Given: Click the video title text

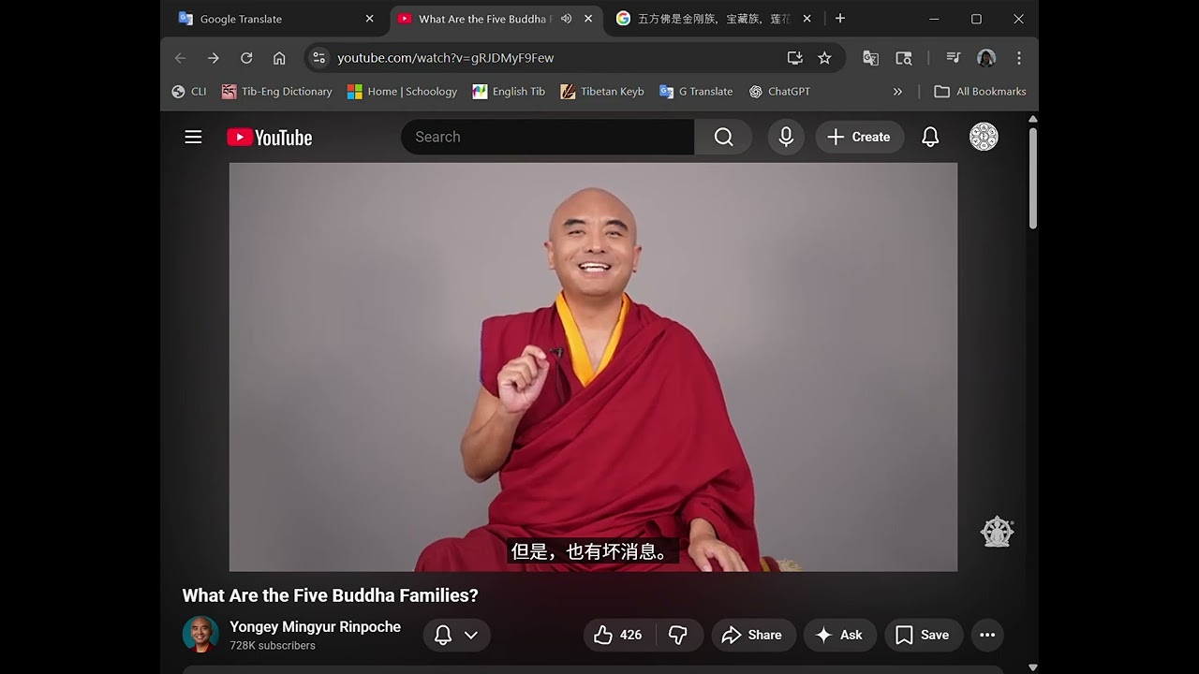Looking at the screenshot, I should 330,595.
